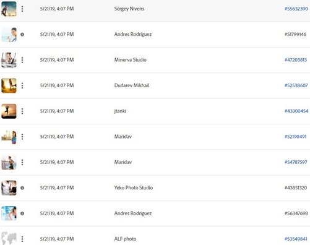The width and height of the screenshot is (310, 245).
Task: Click the info icon on the #56347698 row
Action: tap(22, 213)
